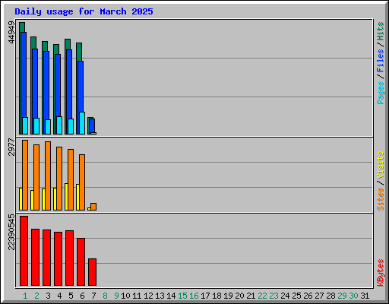This screenshot has height=304, width=389.
Task: Click day 20 on the x-axis
Action: tap(239, 296)
